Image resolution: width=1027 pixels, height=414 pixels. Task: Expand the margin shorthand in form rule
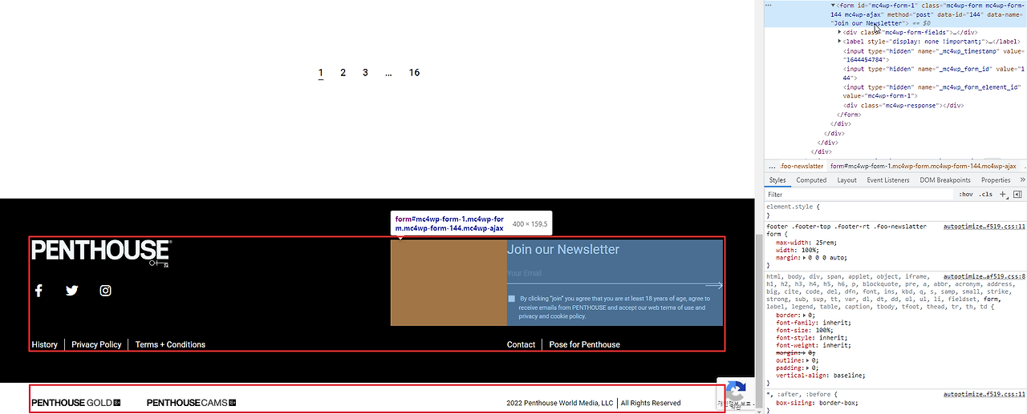[802, 259]
